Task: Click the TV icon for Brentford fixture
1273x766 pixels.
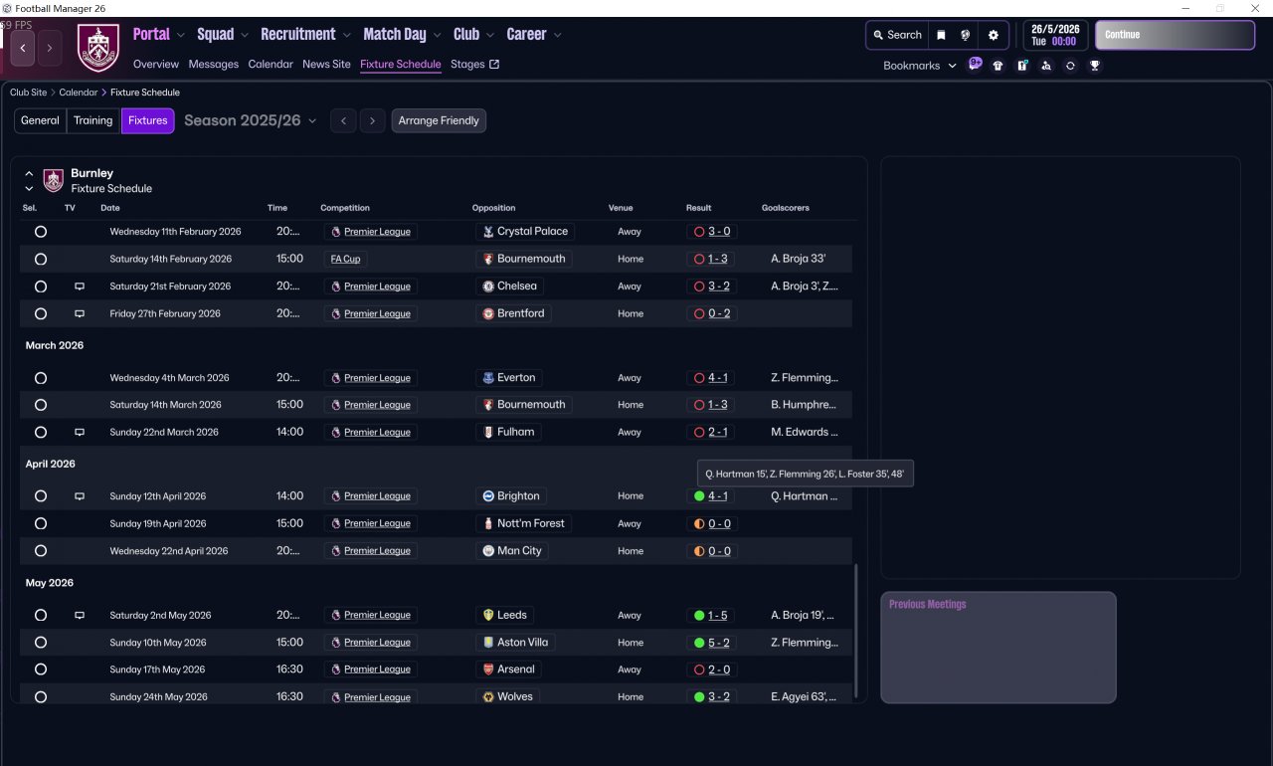Action: click(80, 313)
